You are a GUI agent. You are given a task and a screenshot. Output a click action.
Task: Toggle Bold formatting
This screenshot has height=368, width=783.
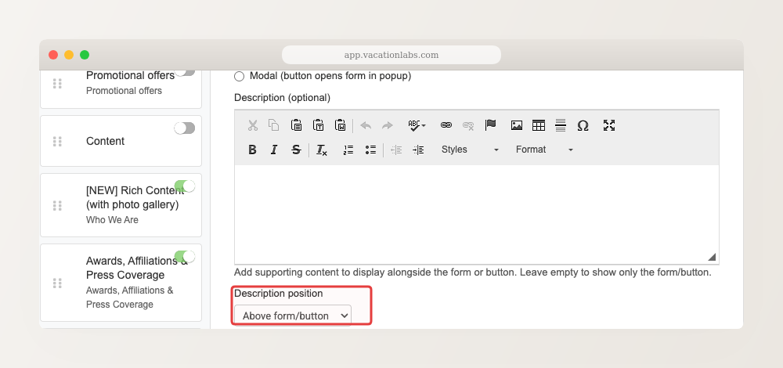(253, 150)
